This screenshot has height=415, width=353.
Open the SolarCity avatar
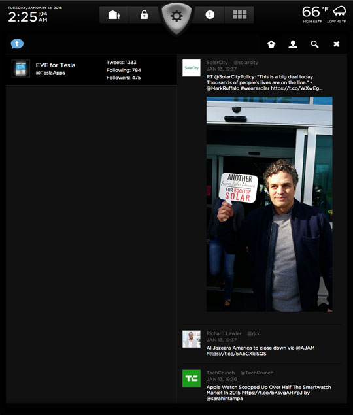click(x=192, y=68)
